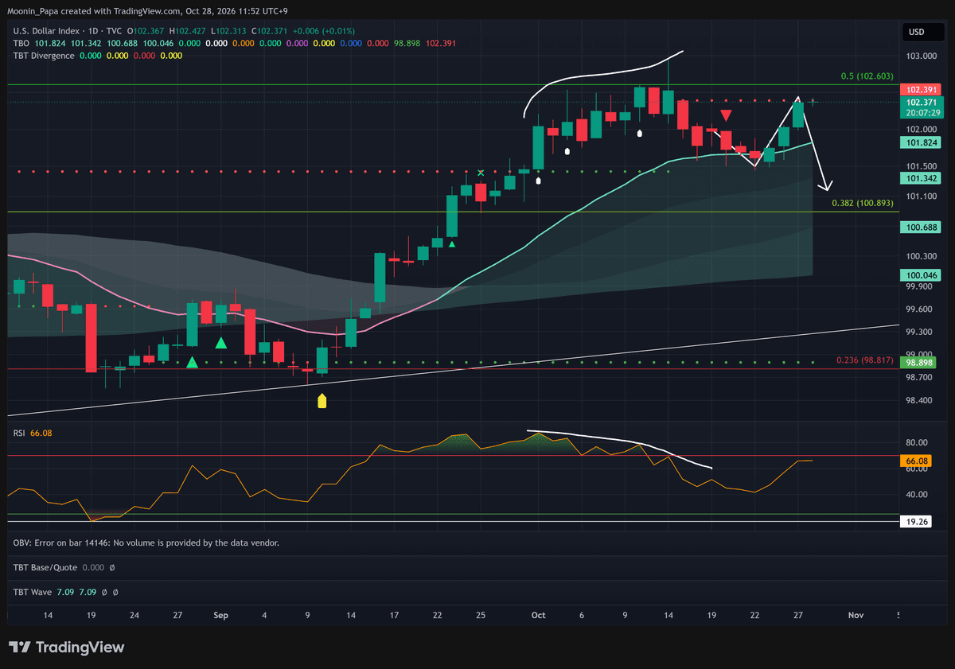Select the red down-triangle sell marker
The width and height of the screenshot is (955, 669).
click(726, 115)
